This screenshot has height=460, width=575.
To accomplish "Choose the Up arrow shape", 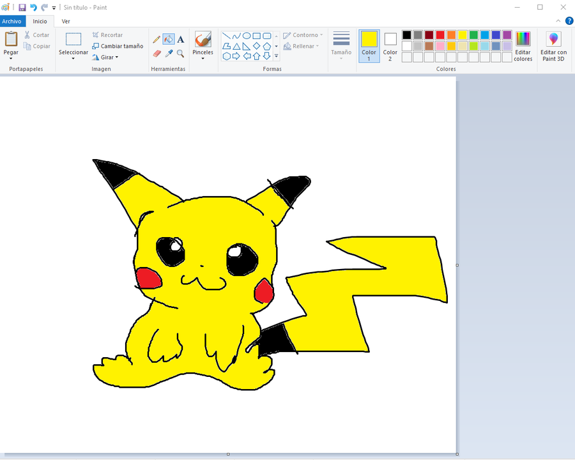I will 257,56.
